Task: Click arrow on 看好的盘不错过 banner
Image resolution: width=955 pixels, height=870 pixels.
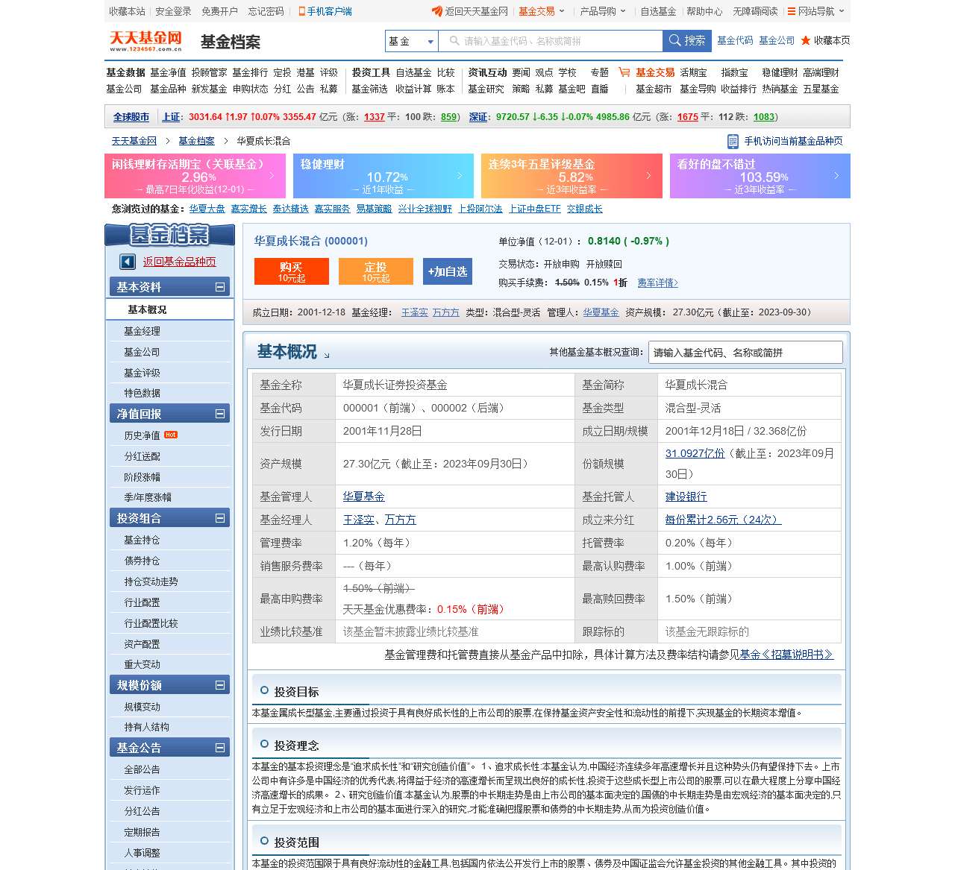Action: click(836, 176)
